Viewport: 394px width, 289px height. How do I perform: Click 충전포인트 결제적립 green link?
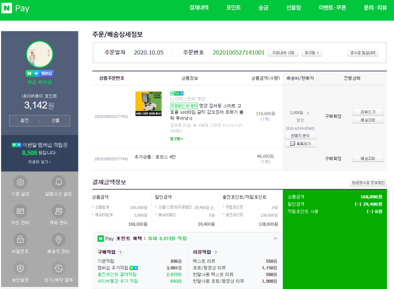117,275
